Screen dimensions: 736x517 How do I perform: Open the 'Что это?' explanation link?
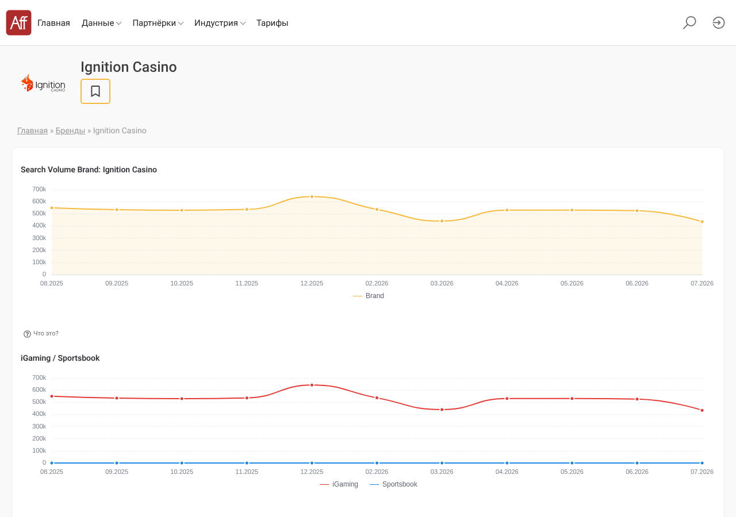(46, 334)
